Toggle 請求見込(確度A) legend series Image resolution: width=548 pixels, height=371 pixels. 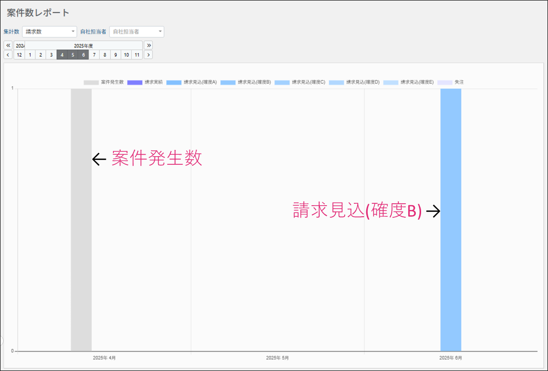[x=192, y=82]
